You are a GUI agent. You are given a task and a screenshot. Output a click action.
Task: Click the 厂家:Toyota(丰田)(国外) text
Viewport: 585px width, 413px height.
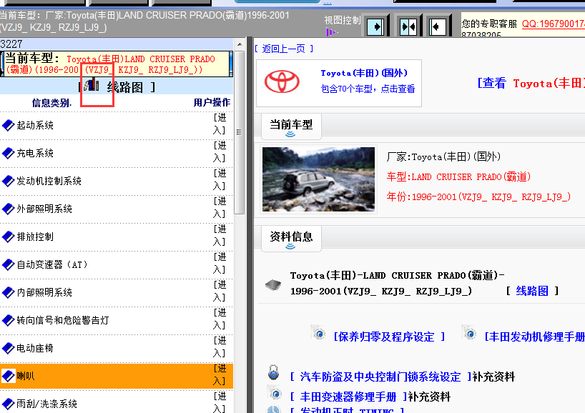pos(443,157)
